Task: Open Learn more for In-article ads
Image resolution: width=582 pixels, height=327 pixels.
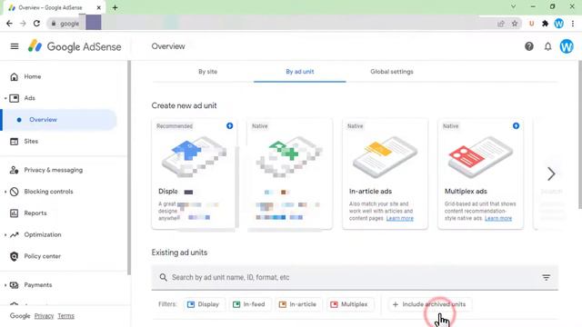Action: click(x=400, y=218)
